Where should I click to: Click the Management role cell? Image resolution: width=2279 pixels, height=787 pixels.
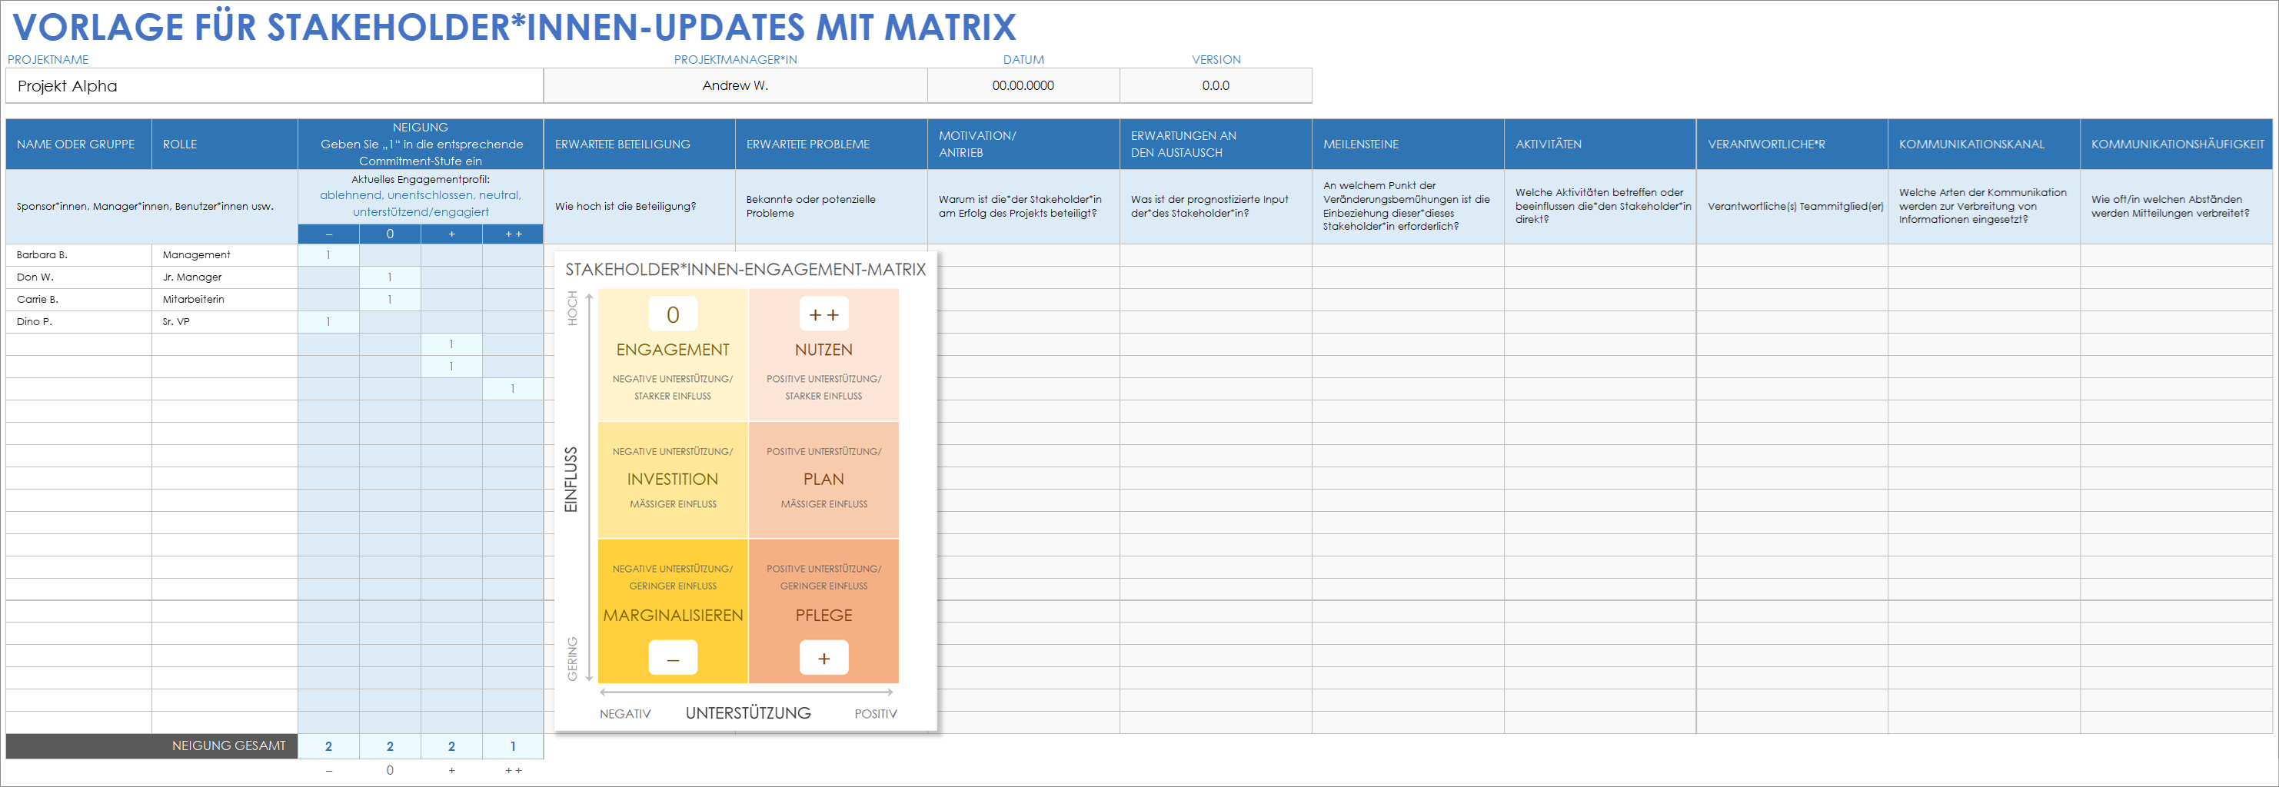(225, 254)
